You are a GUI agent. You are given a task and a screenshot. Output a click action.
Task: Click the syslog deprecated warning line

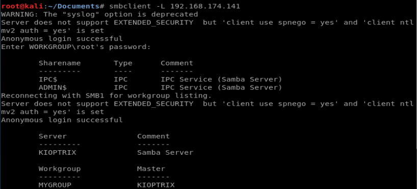pos(99,14)
